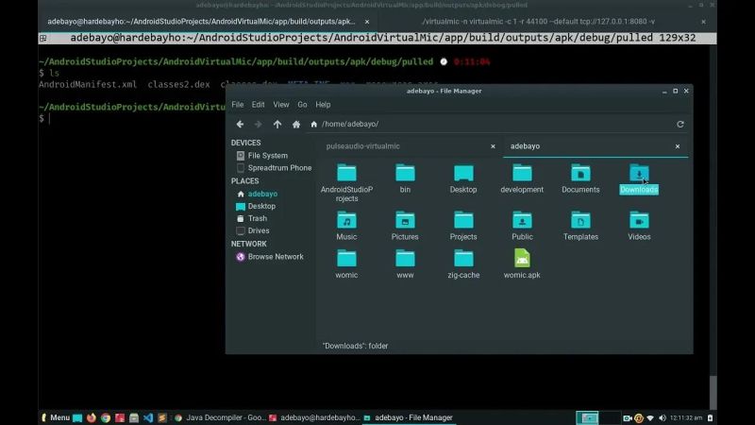The height and width of the screenshot is (425, 755).
Task: Click the terminal scrollbar handle
Action: point(713,392)
